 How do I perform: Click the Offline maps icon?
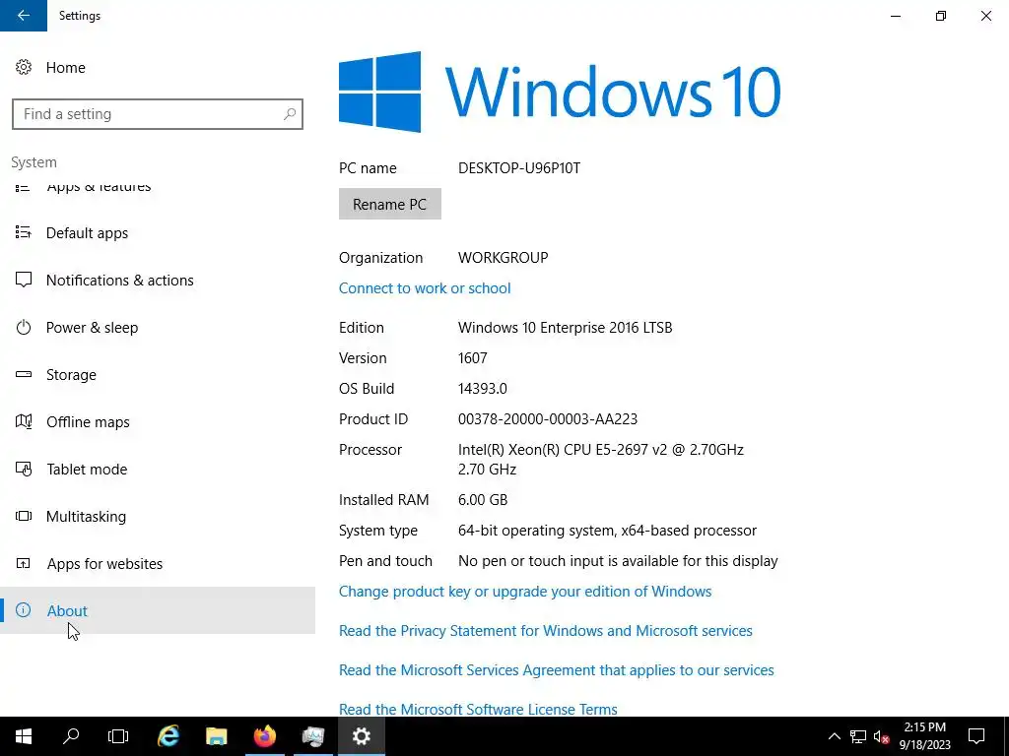(x=24, y=421)
